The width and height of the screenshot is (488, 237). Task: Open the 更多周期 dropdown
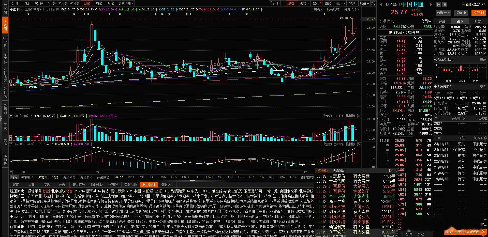[126, 3]
